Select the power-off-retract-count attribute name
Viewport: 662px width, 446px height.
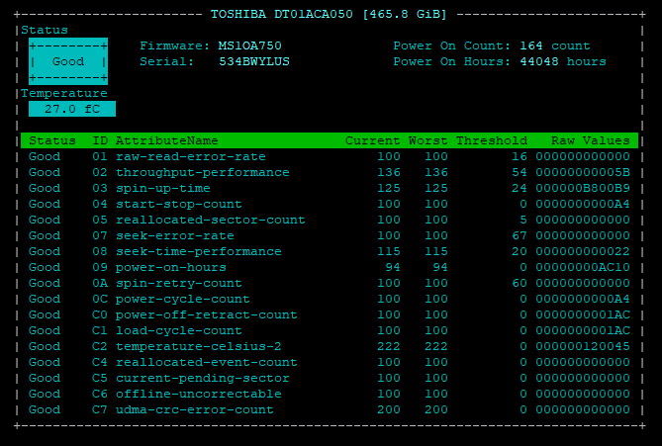(207, 314)
